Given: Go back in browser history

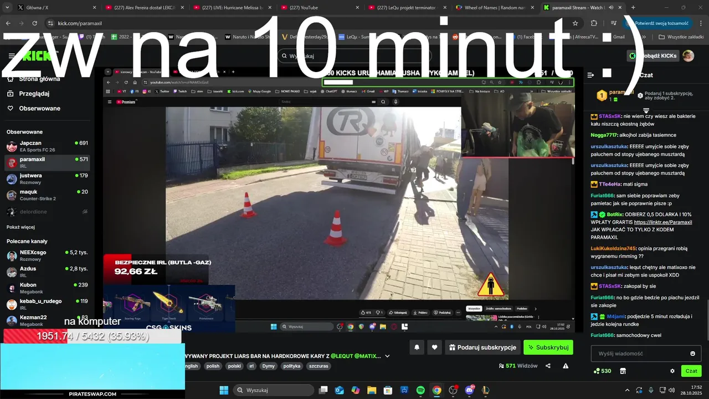Looking at the screenshot, I should pyautogui.click(x=8, y=23).
